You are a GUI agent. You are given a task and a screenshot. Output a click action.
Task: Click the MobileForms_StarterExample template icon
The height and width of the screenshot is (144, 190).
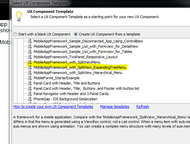[x=30, y=78]
